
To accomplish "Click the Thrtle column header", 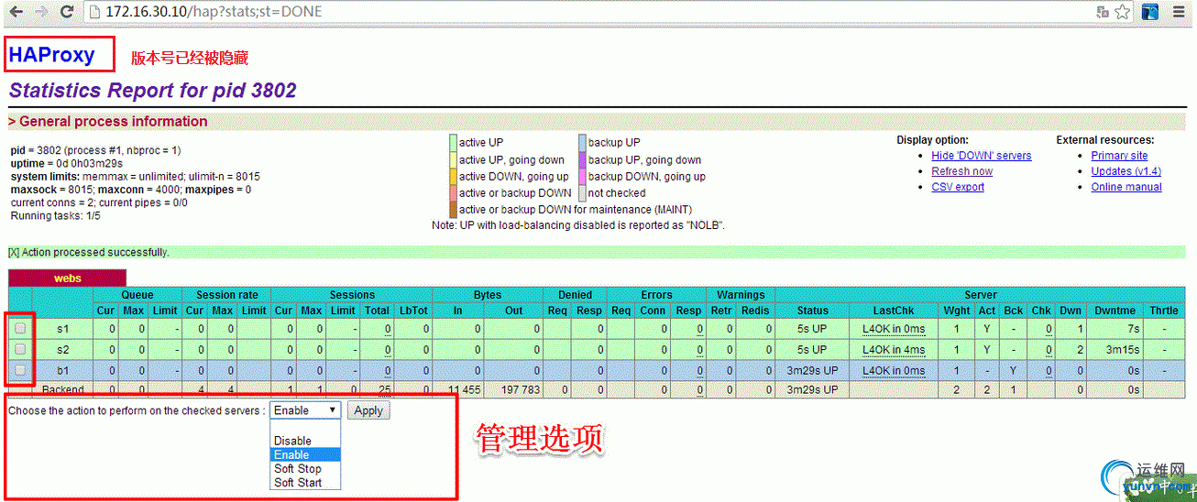I will [x=1164, y=311].
